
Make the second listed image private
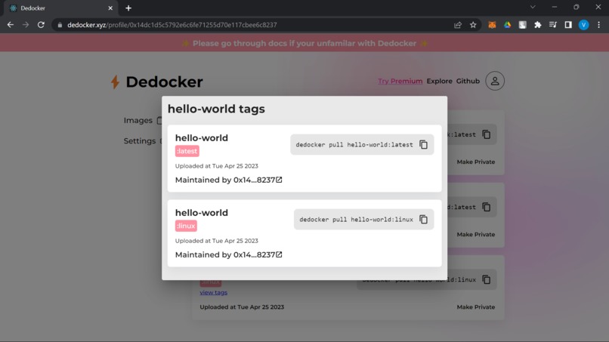click(x=476, y=235)
